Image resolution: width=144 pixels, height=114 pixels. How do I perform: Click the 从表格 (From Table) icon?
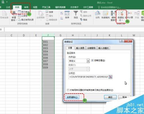tap(19, 16)
